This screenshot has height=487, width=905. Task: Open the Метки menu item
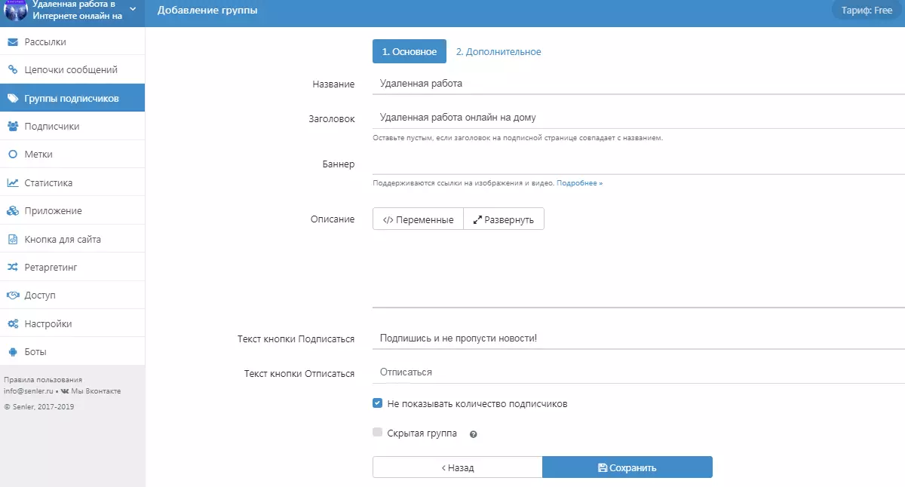click(72, 154)
